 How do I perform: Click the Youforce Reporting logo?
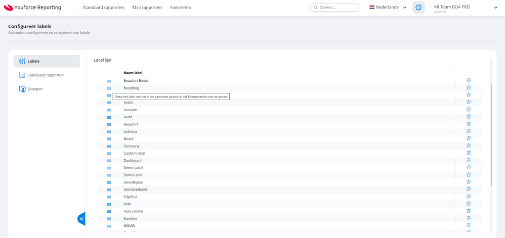click(32, 8)
